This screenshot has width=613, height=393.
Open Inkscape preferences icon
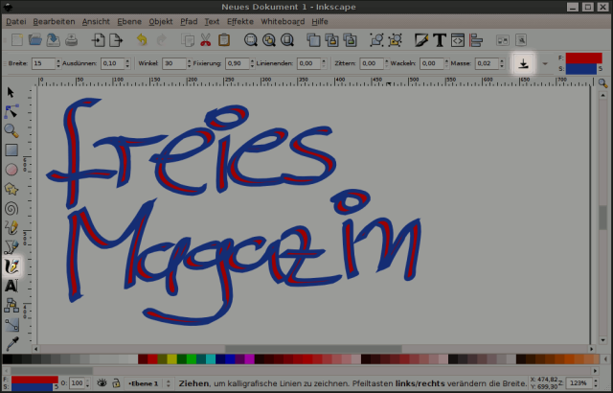[503, 40]
